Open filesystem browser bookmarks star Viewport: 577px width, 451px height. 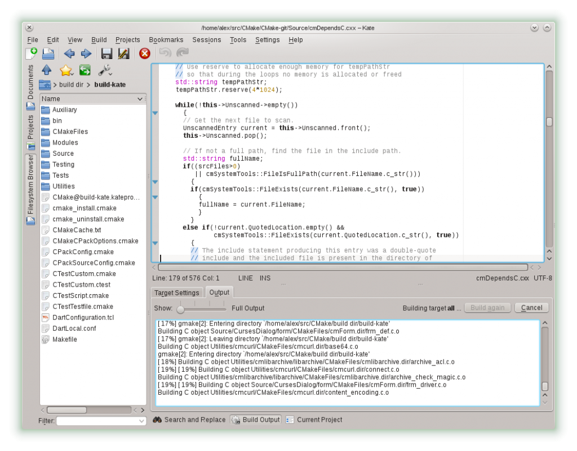[66, 70]
